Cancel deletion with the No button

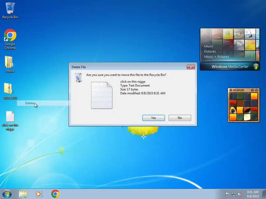[x=180, y=118]
